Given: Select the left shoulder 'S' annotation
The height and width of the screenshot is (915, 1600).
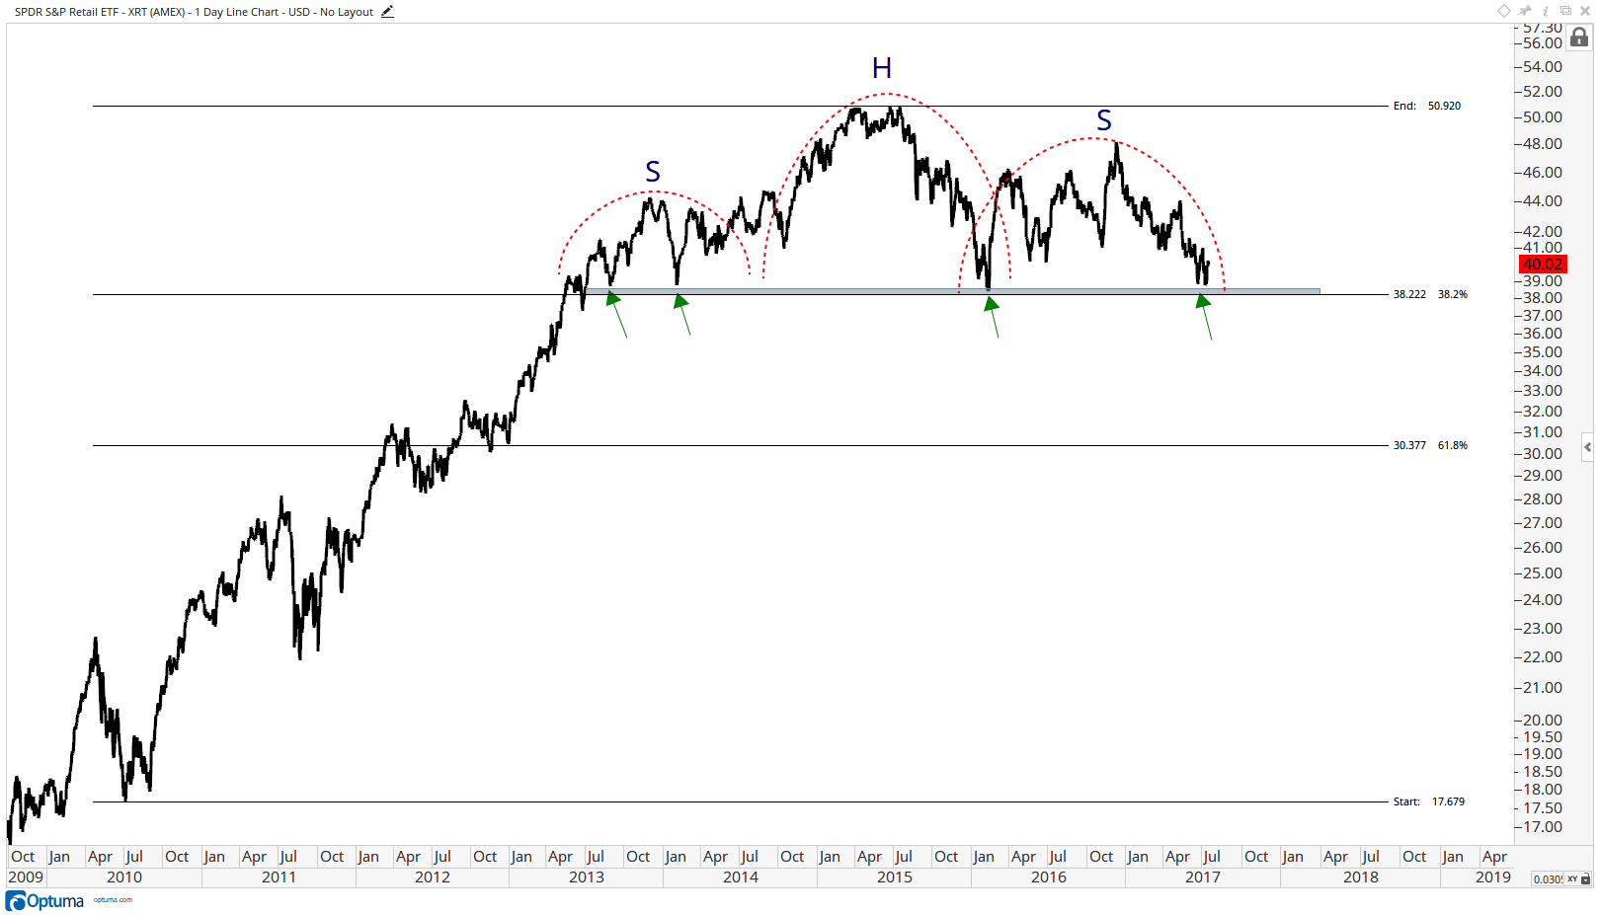Looking at the screenshot, I should coord(653,172).
